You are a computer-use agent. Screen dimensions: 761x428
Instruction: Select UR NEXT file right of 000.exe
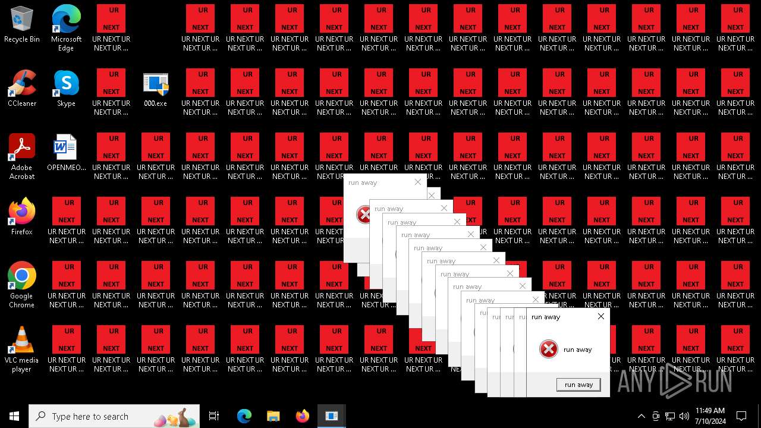point(200,93)
